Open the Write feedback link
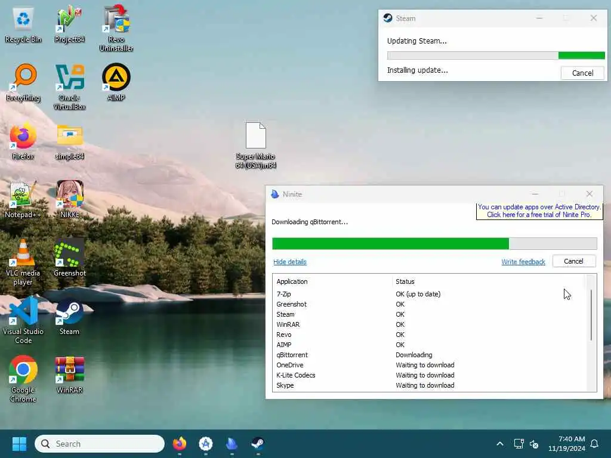Viewport: 611px width, 458px height. [x=523, y=262]
